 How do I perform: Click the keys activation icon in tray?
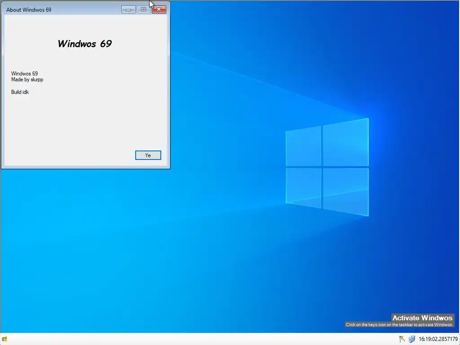(402, 339)
